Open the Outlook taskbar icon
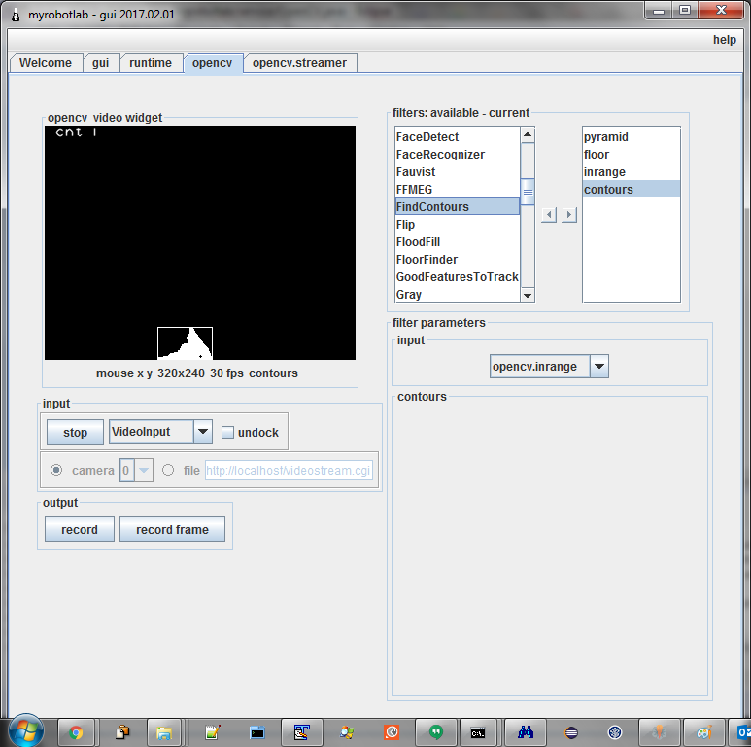Image resolution: width=751 pixels, height=747 pixels. click(741, 732)
